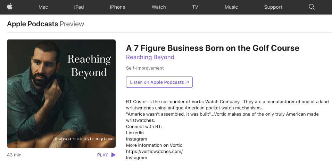
Task: Open the iPad menu
Action: [79, 7]
